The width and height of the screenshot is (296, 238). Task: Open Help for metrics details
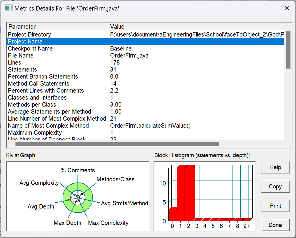pyautogui.click(x=275, y=167)
